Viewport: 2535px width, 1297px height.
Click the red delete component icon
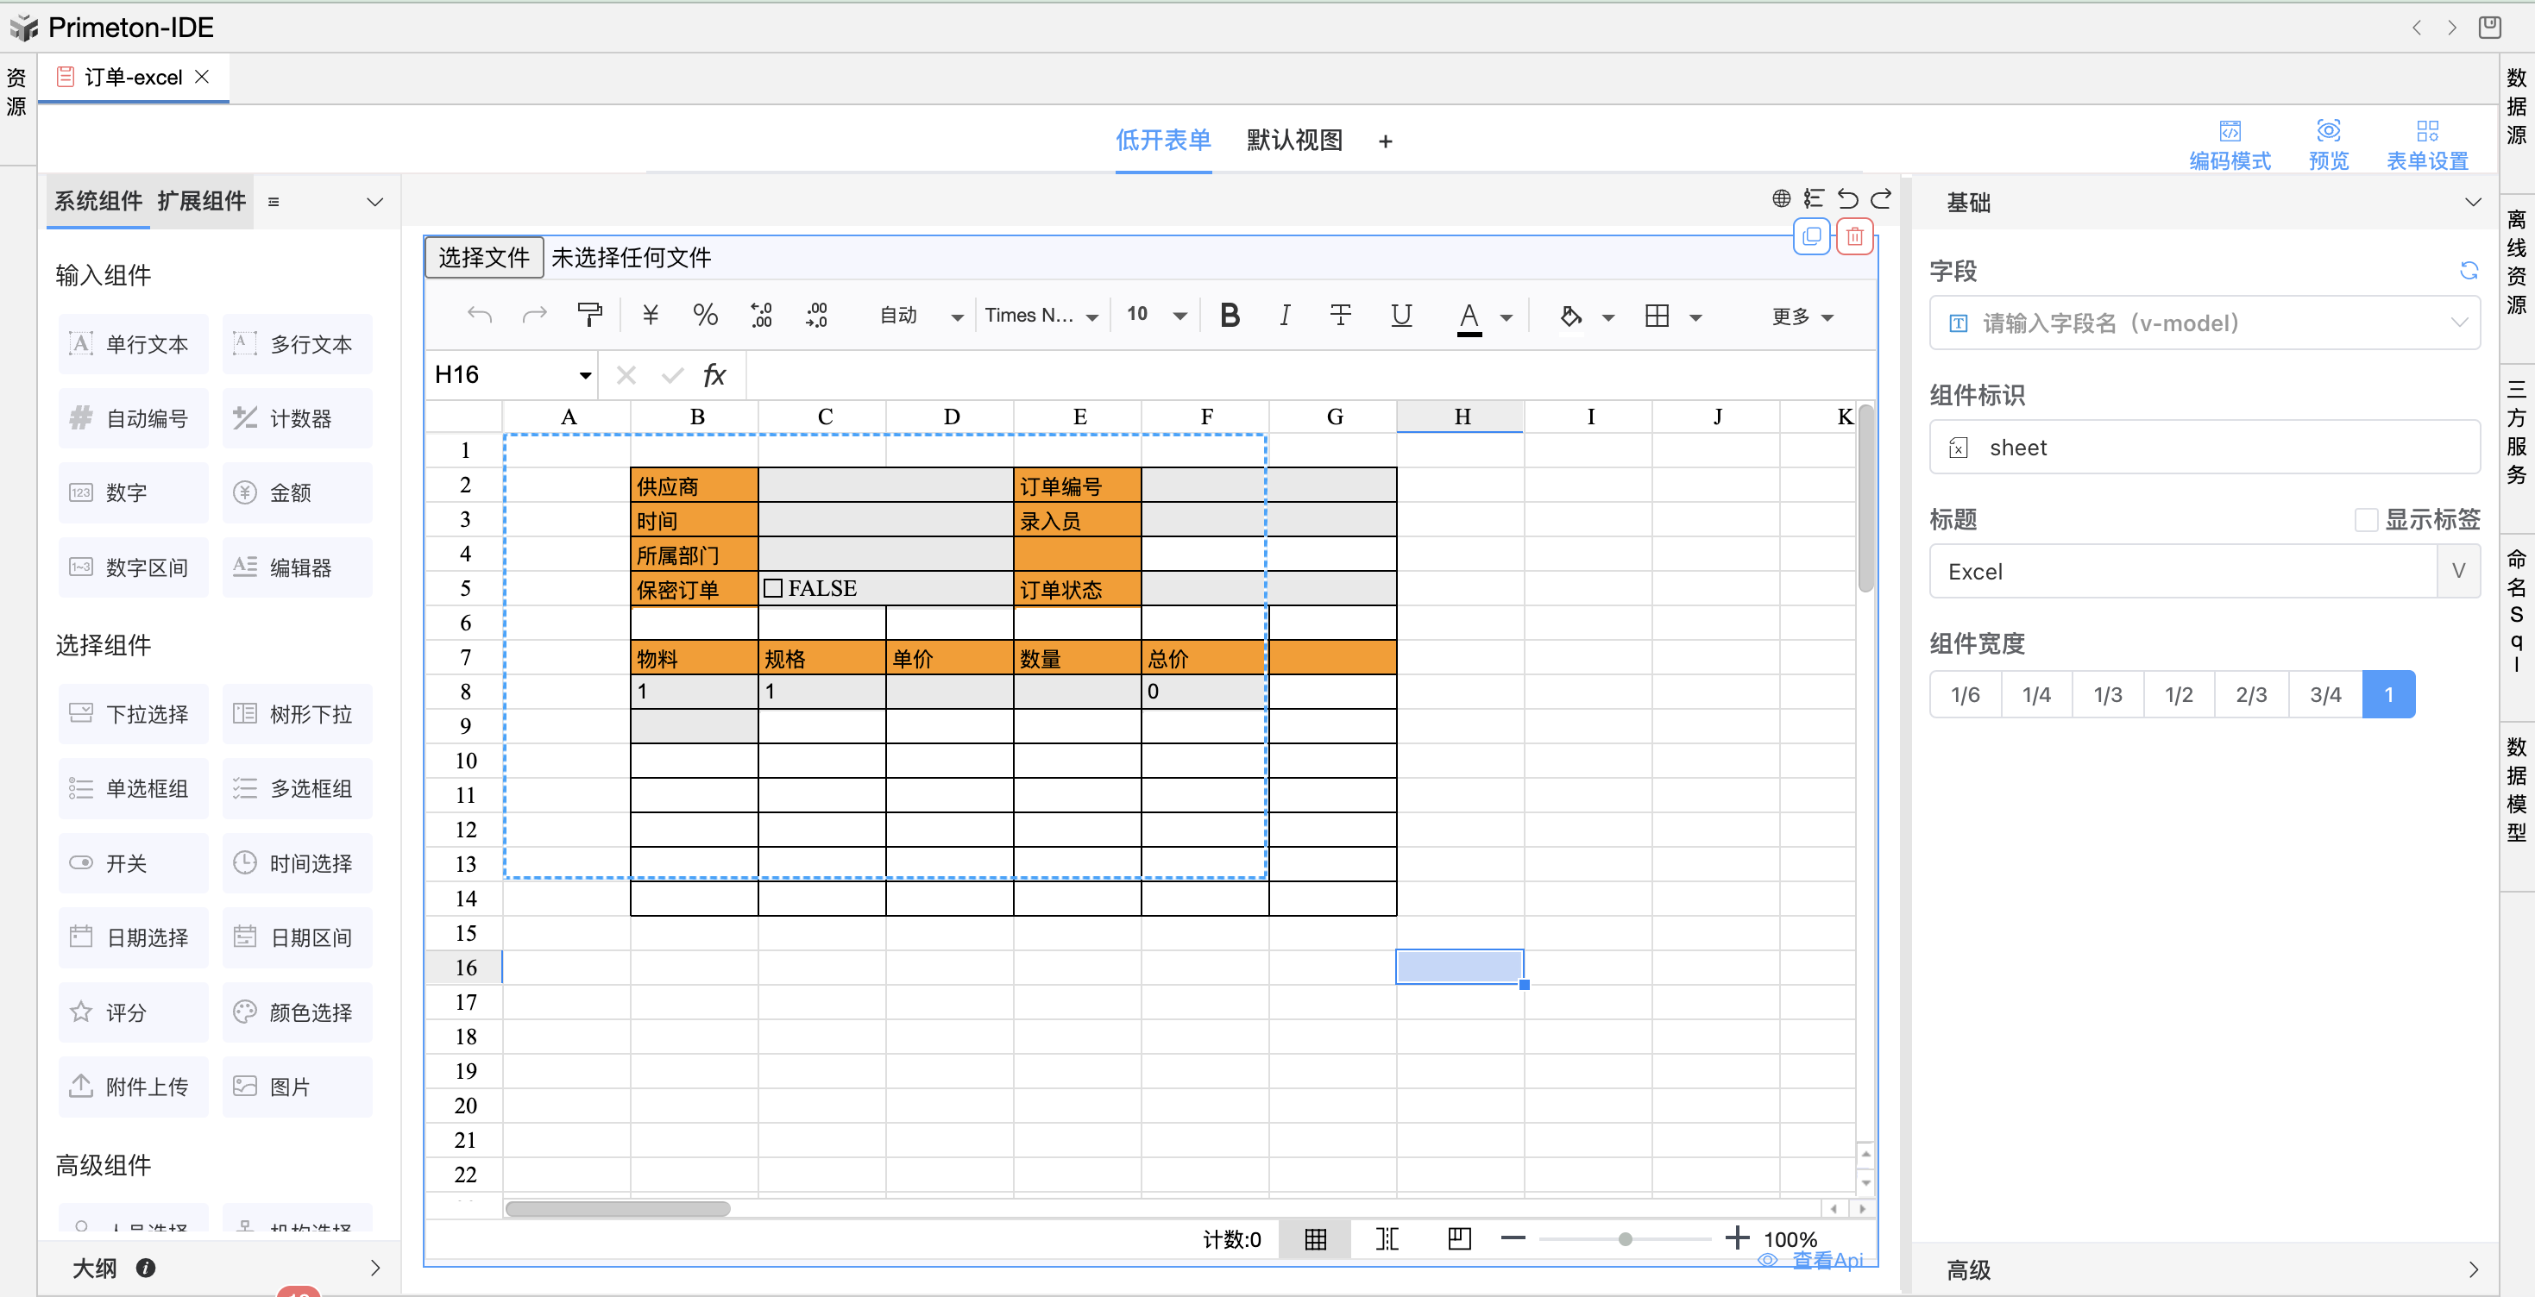pyautogui.click(x=1854, y=236)
